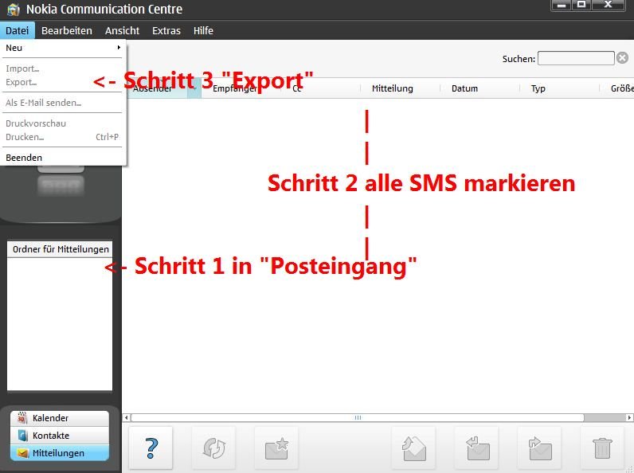Switch to the Kontakte section

(x=60, y=436)
